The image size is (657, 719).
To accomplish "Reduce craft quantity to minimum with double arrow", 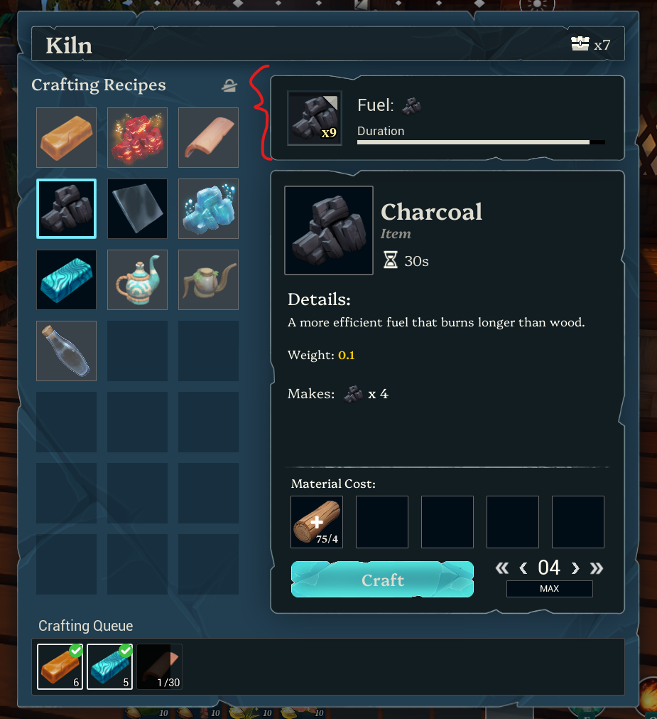I will pyautogui.click(x=501, y=569).
